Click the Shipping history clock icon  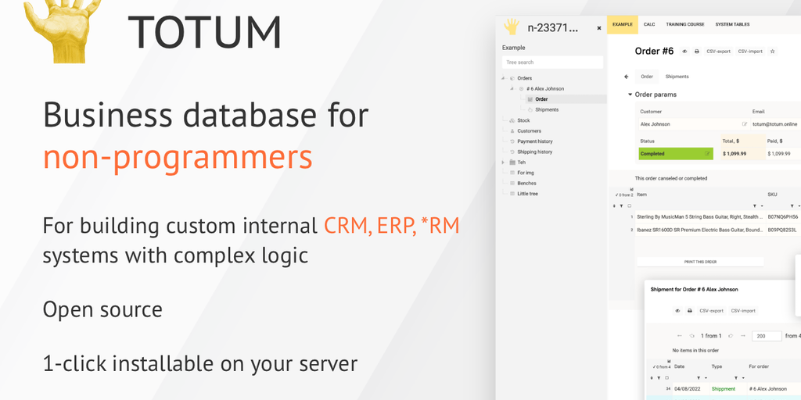(512, 152)
